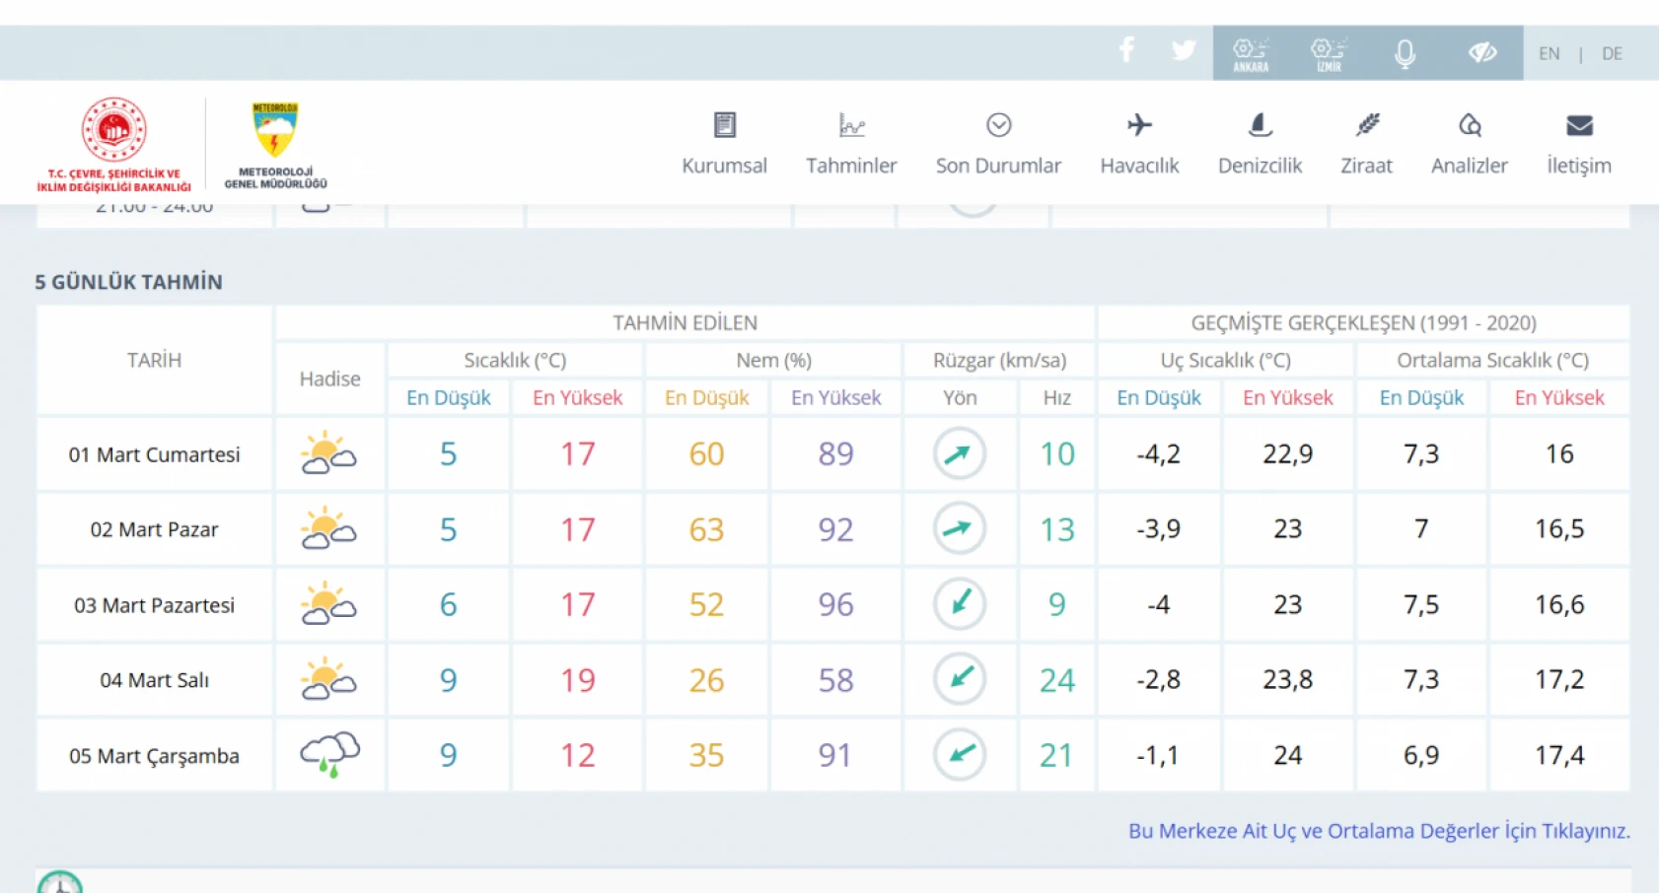Open the Twitter bird icon
Screen dimensions: 1659x893
click(1184, 50)
